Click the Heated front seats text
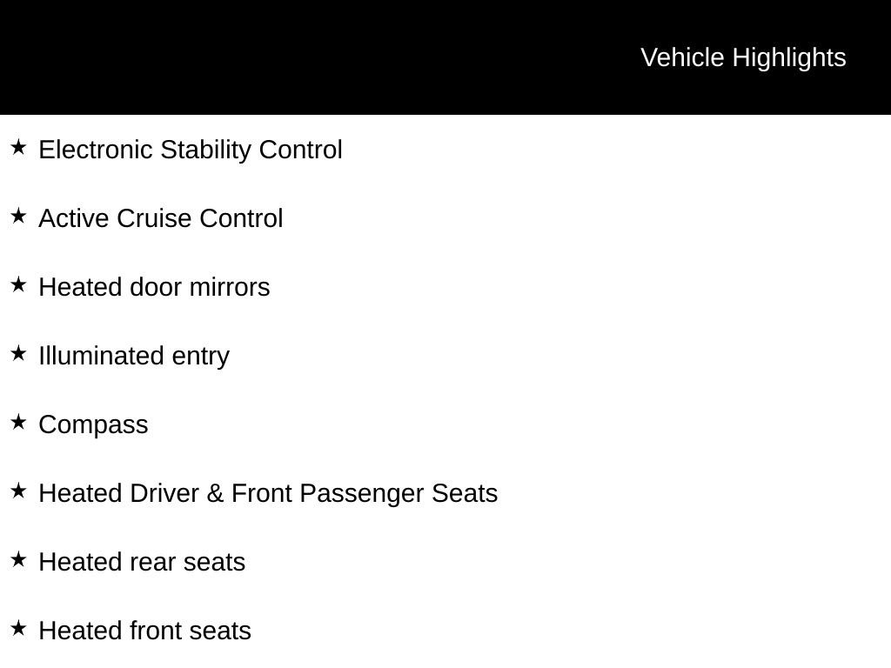The width and height of the screenshot is (891, 668). tap(144, 631)
